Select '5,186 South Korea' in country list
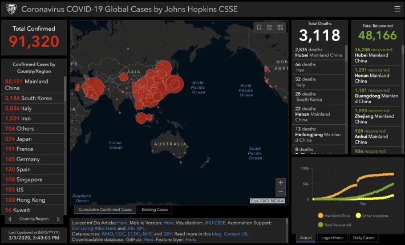 click(33, 98)
